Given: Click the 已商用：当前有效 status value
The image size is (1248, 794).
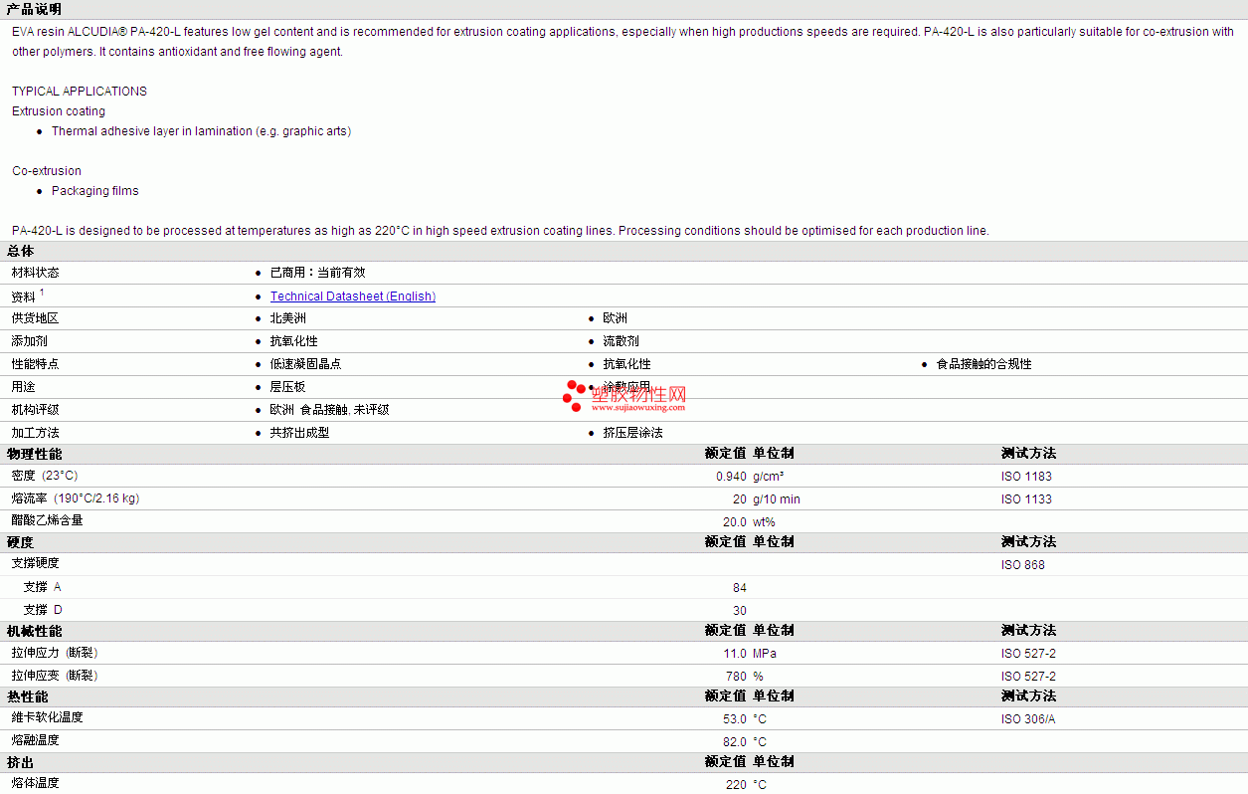Looking at the screenshot, I should pyautogui.click(x=318, y=273).
